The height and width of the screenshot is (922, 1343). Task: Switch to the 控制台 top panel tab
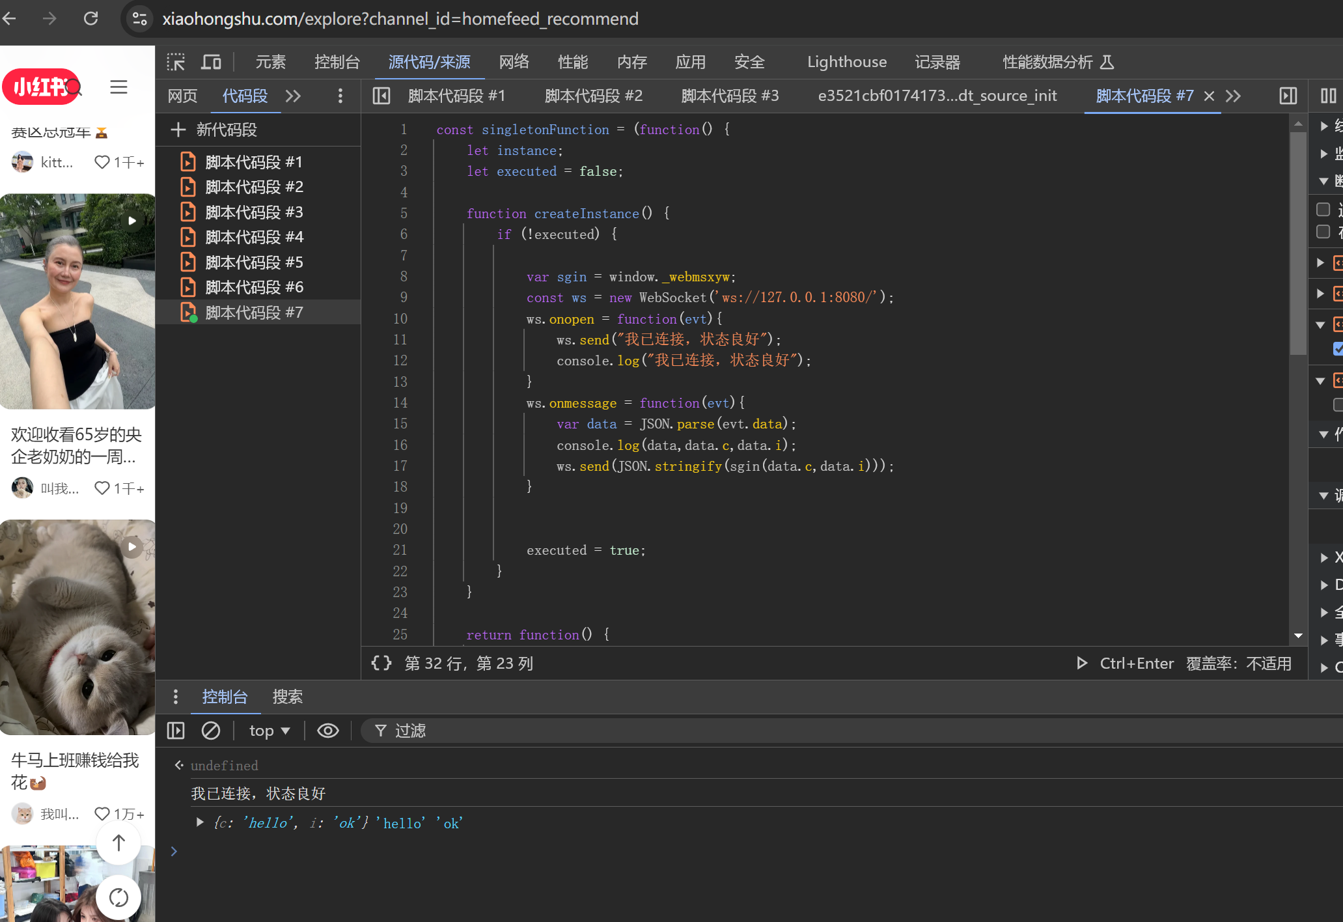337,63
